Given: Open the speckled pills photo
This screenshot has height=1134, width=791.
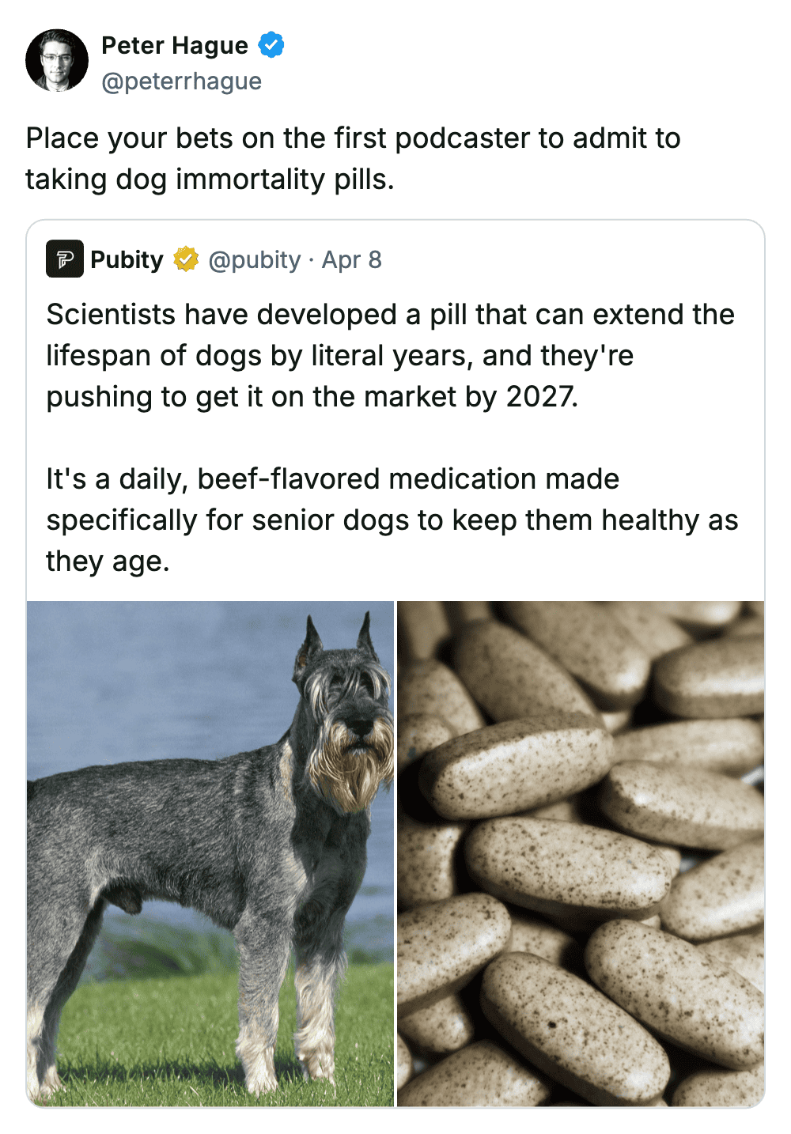Looking at the screenshot, I should [581, 853].
